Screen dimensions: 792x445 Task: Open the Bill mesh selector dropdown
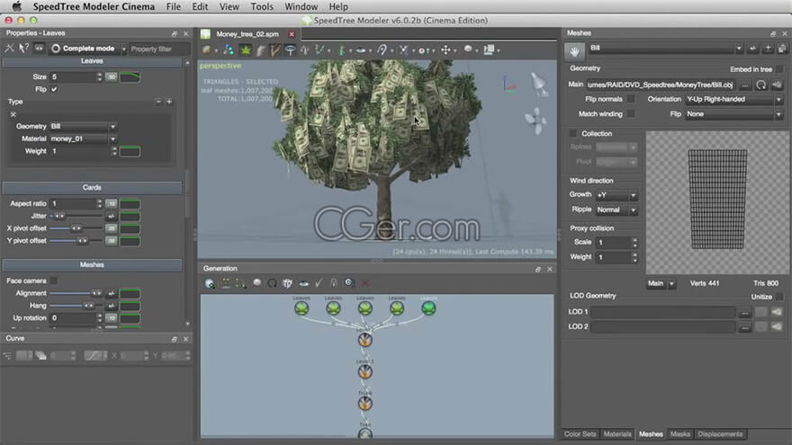(666, 49)
